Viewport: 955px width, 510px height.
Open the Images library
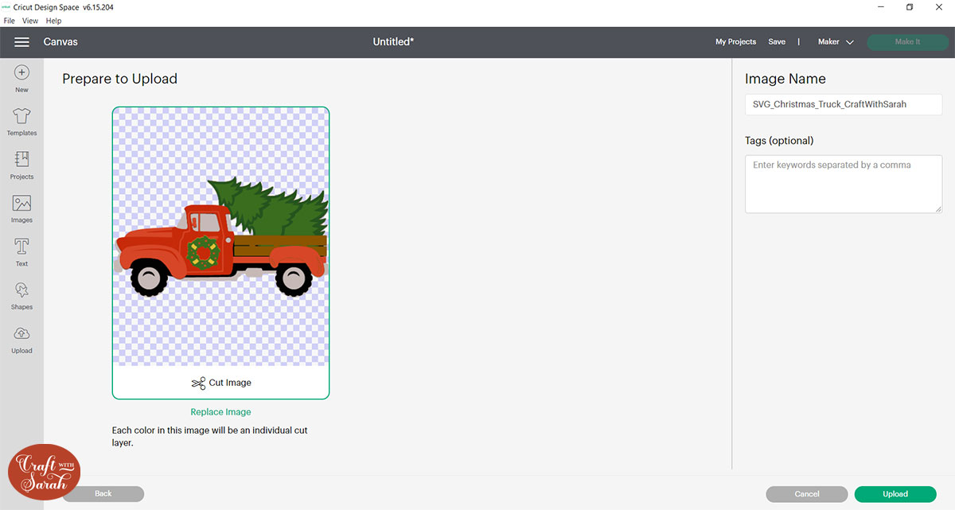[x=21, y=208]
